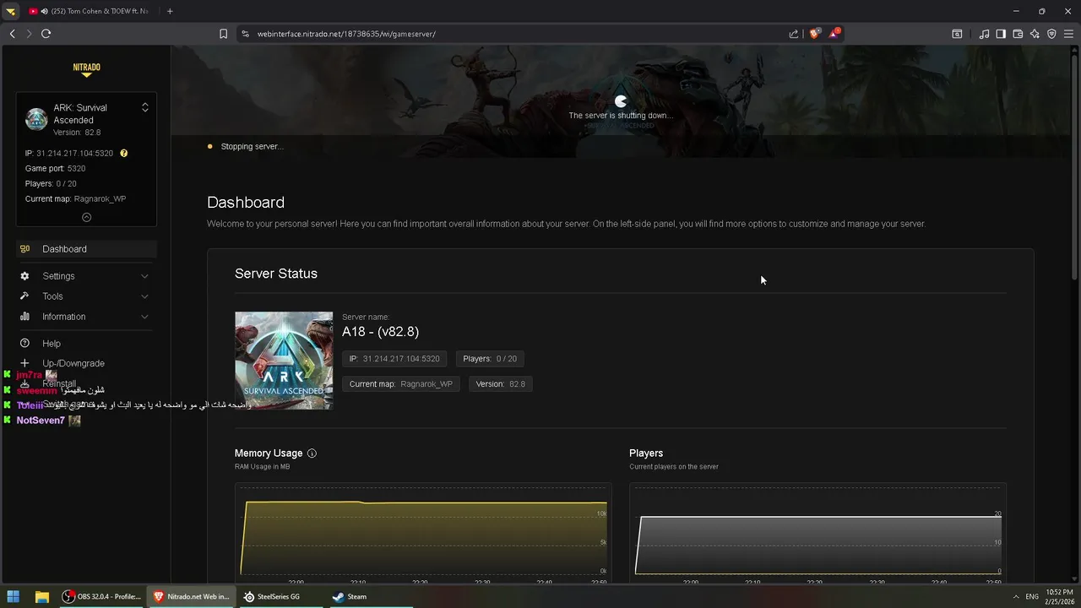The height and width of the screenshot is (608, 1081).
Task: Open Leo AI assistant icon
Action: [x=1035, y=34]
